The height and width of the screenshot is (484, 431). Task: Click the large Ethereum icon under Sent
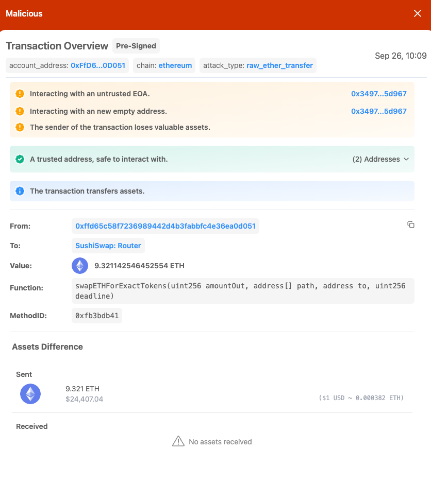coord(30,394)
